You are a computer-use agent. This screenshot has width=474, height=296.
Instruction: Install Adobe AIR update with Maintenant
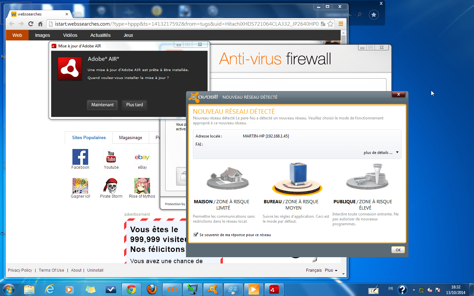pyautogui.click(x=102, y=105)
